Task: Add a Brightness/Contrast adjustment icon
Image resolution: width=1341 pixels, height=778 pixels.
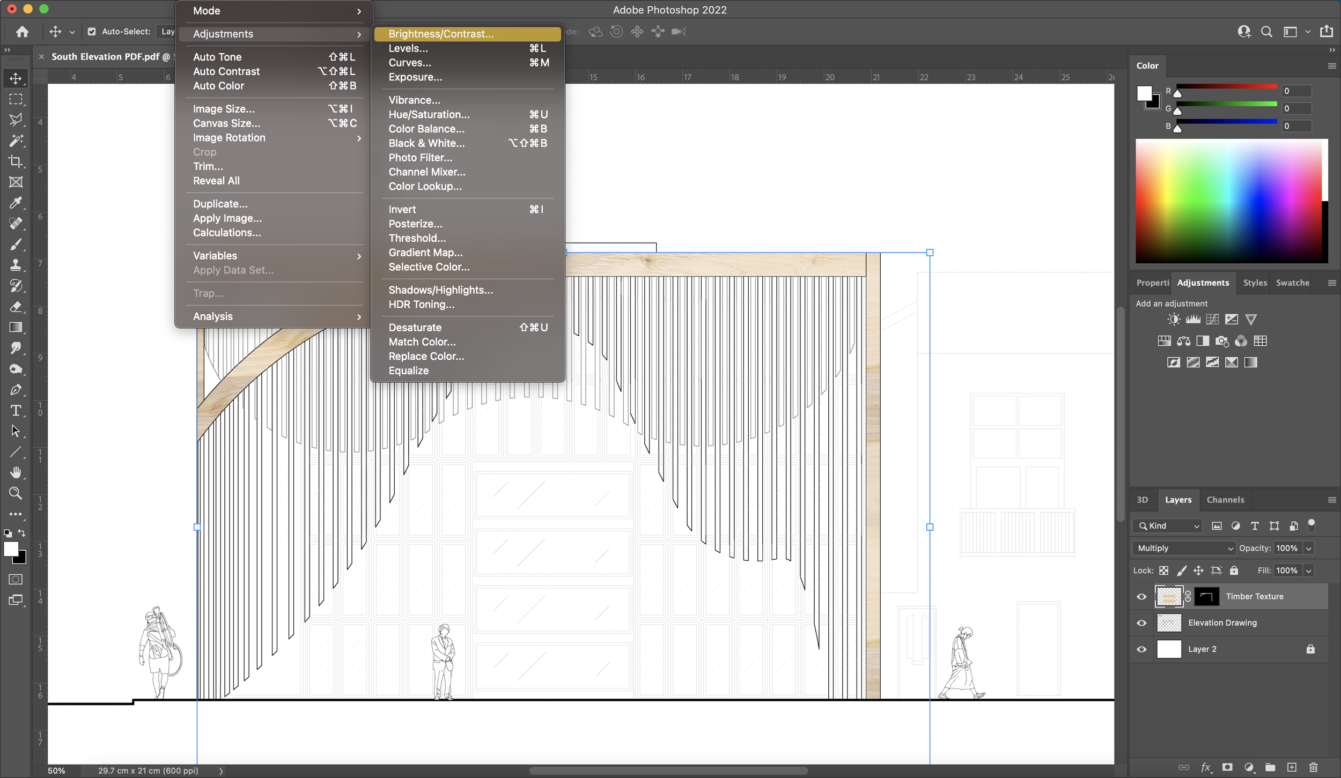Action: (1174, 320)
